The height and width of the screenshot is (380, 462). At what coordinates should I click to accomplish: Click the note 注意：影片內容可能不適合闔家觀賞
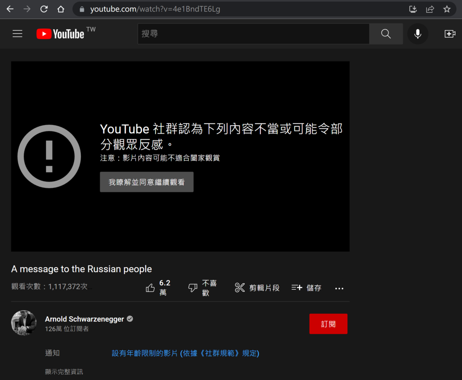pyautogui.click(x=160, y=158)
